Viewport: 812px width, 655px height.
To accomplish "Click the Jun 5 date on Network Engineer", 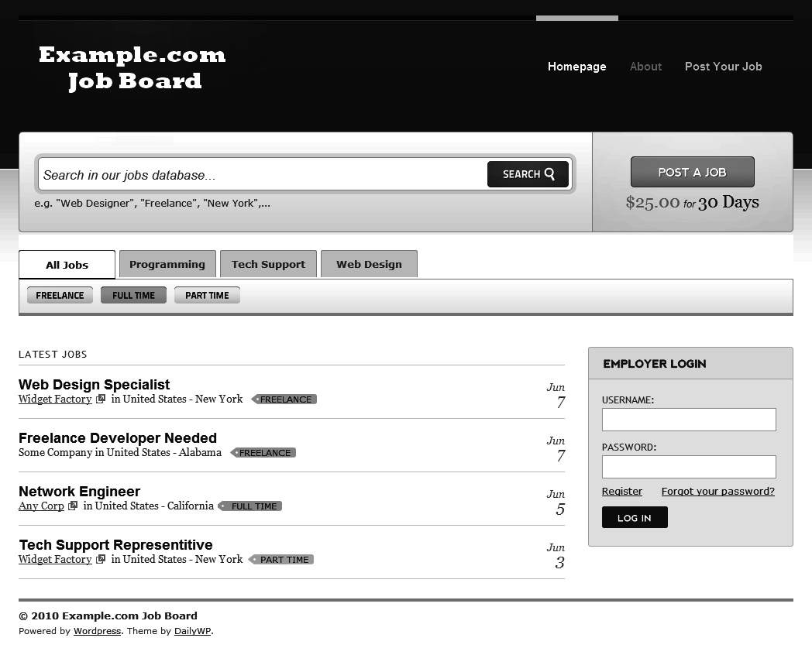I will click(556, 502).
